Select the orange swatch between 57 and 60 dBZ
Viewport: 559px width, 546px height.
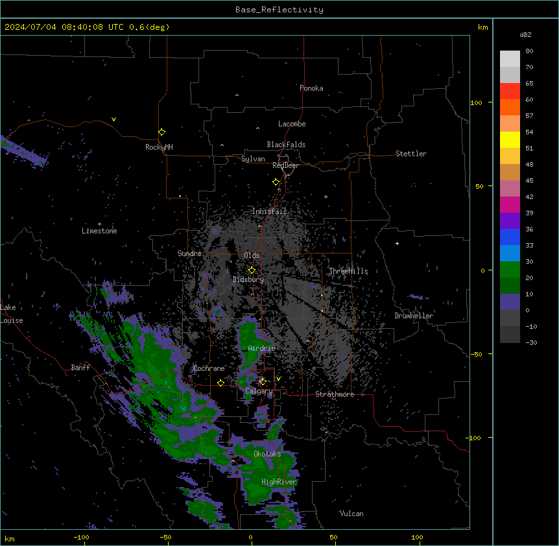[510, 107]
